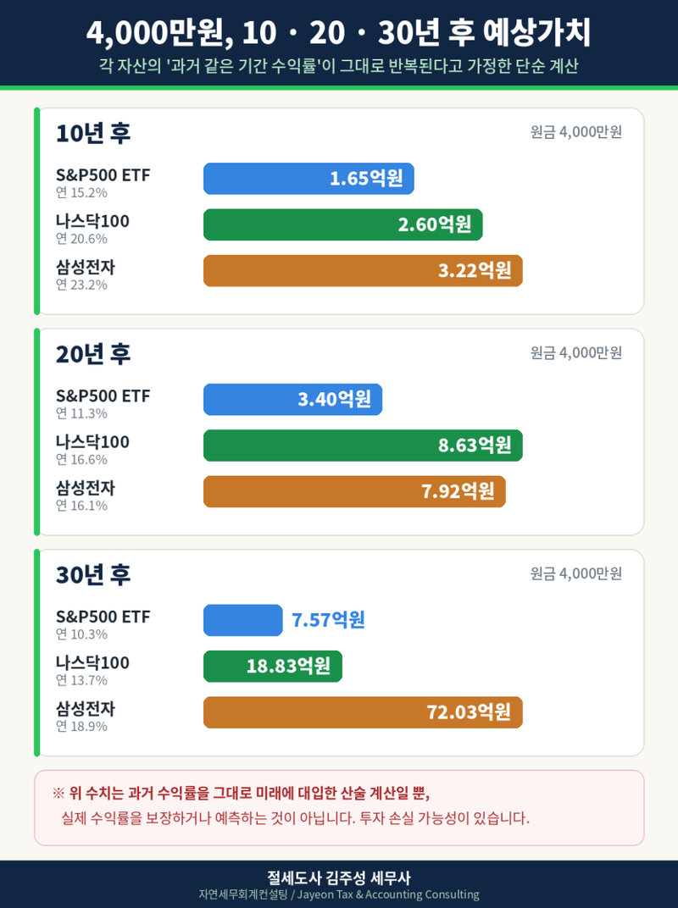Screen dimensions: 678x908
Task: Click the 3.22억원 orange 삼성전자 bar
Action: coord(363,270)
